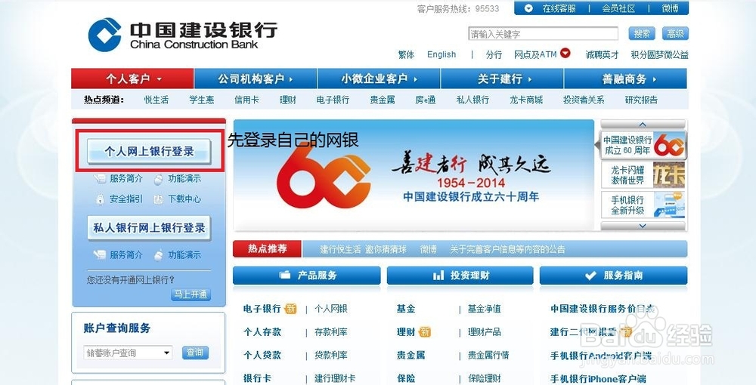Open the 研究报告 hot channel
Image resolution: width=756 pixels, height=385 pixels.
[x=641, y=100]
